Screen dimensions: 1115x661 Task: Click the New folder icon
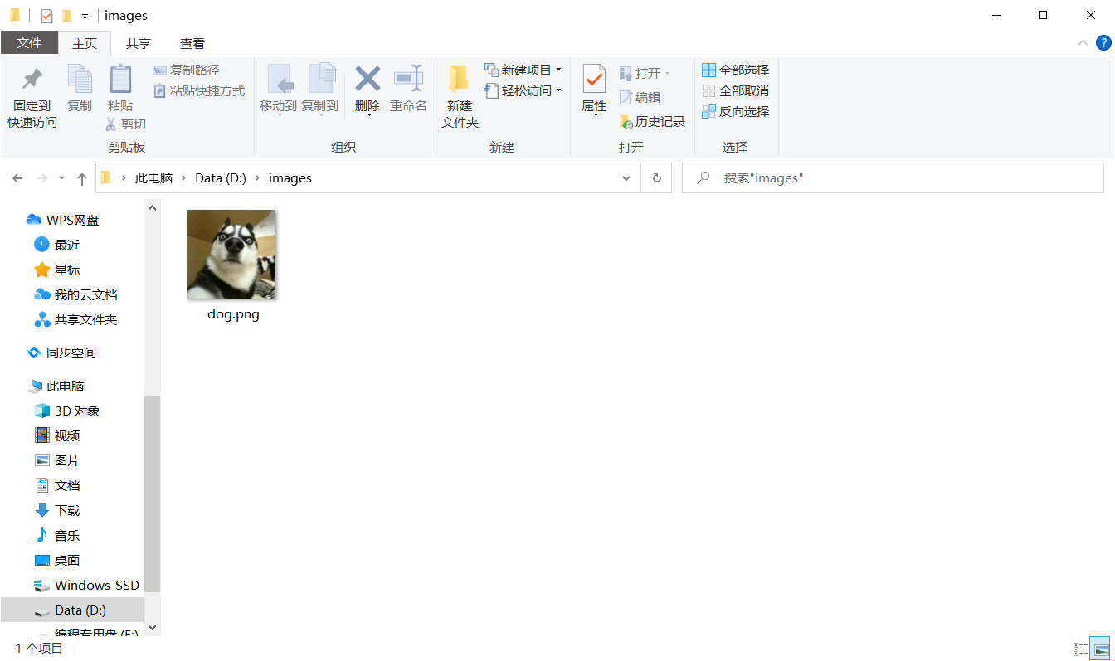point(459,80)
